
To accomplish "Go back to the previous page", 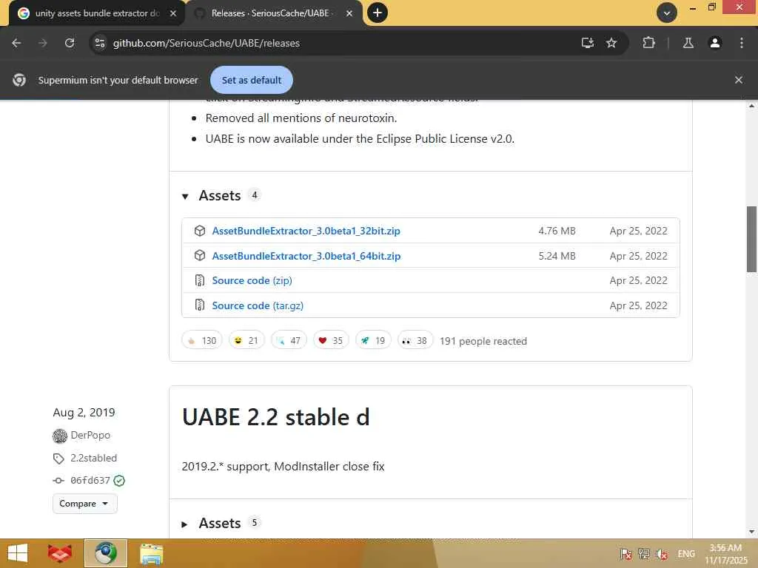I will point(16,43).
